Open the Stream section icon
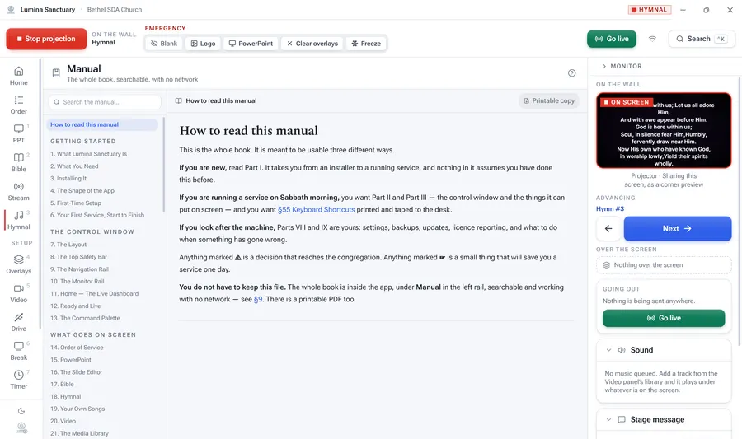Viewport: 742px width, 439px height. click(18, 187)
